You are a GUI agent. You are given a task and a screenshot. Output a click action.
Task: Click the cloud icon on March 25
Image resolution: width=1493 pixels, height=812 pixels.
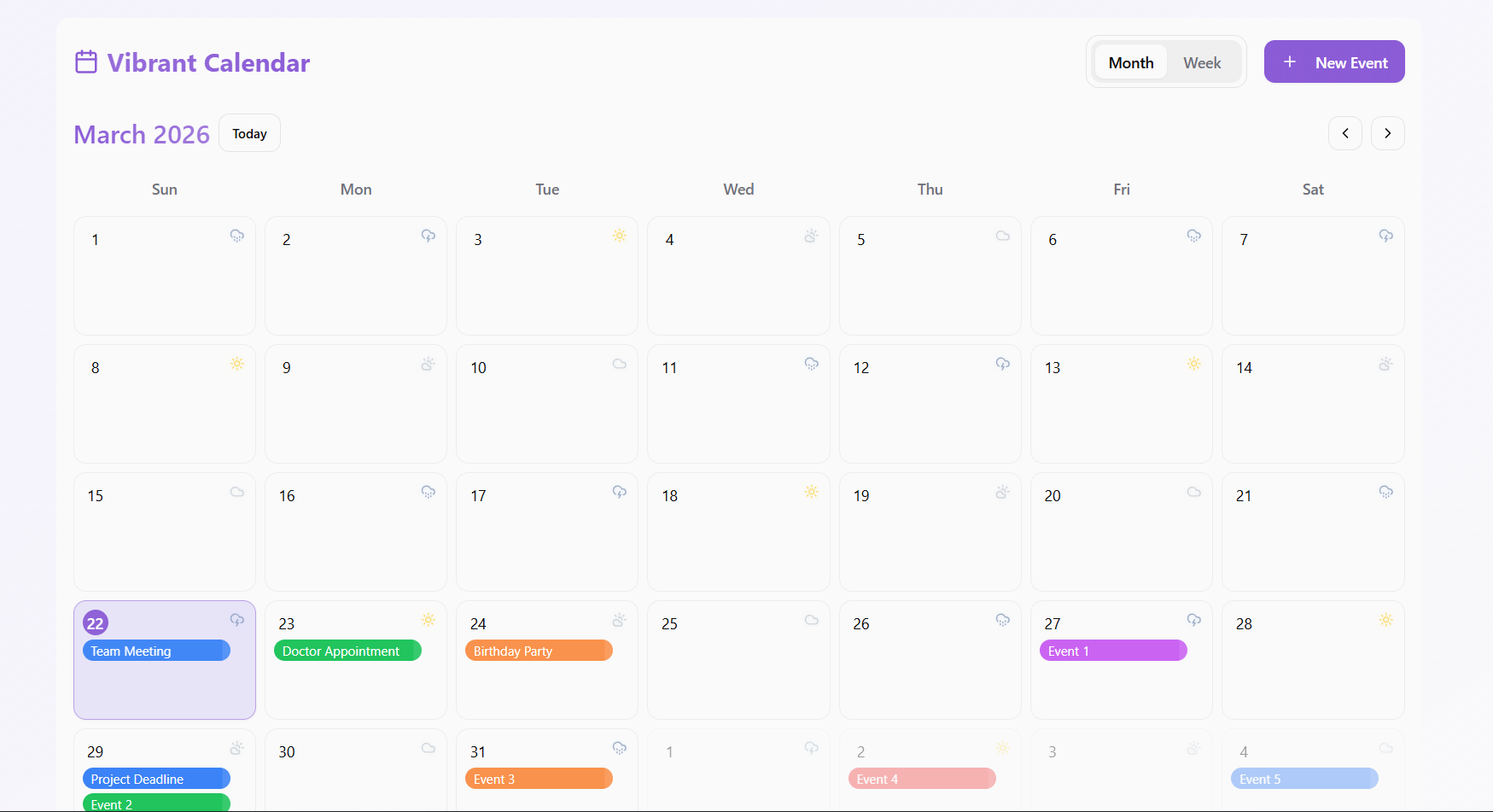(811, 620)
